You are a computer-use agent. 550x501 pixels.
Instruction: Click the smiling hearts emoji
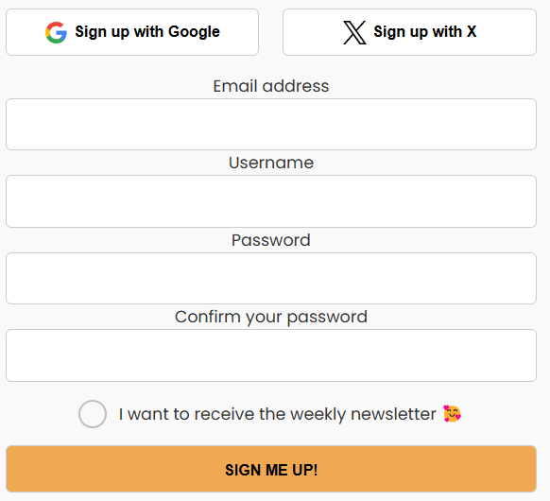click(x=452, y=414)
